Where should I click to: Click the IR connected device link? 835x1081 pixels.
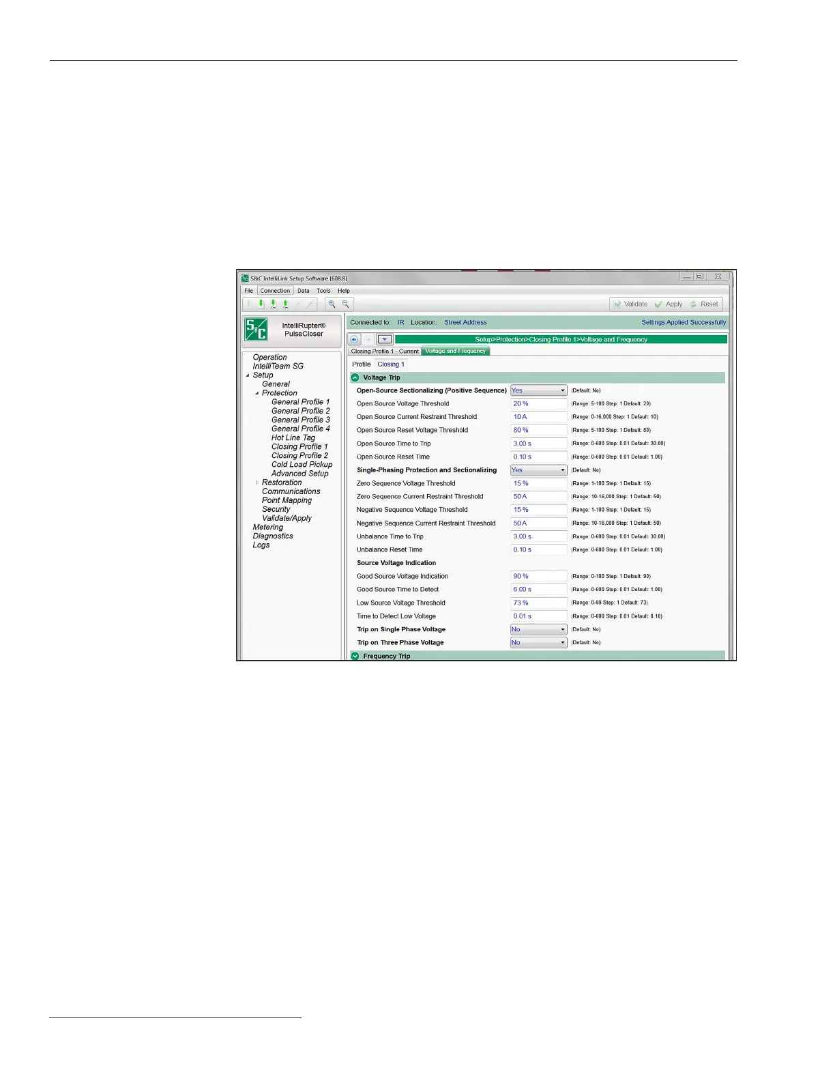pyautogui.click(x=400, y=322)
